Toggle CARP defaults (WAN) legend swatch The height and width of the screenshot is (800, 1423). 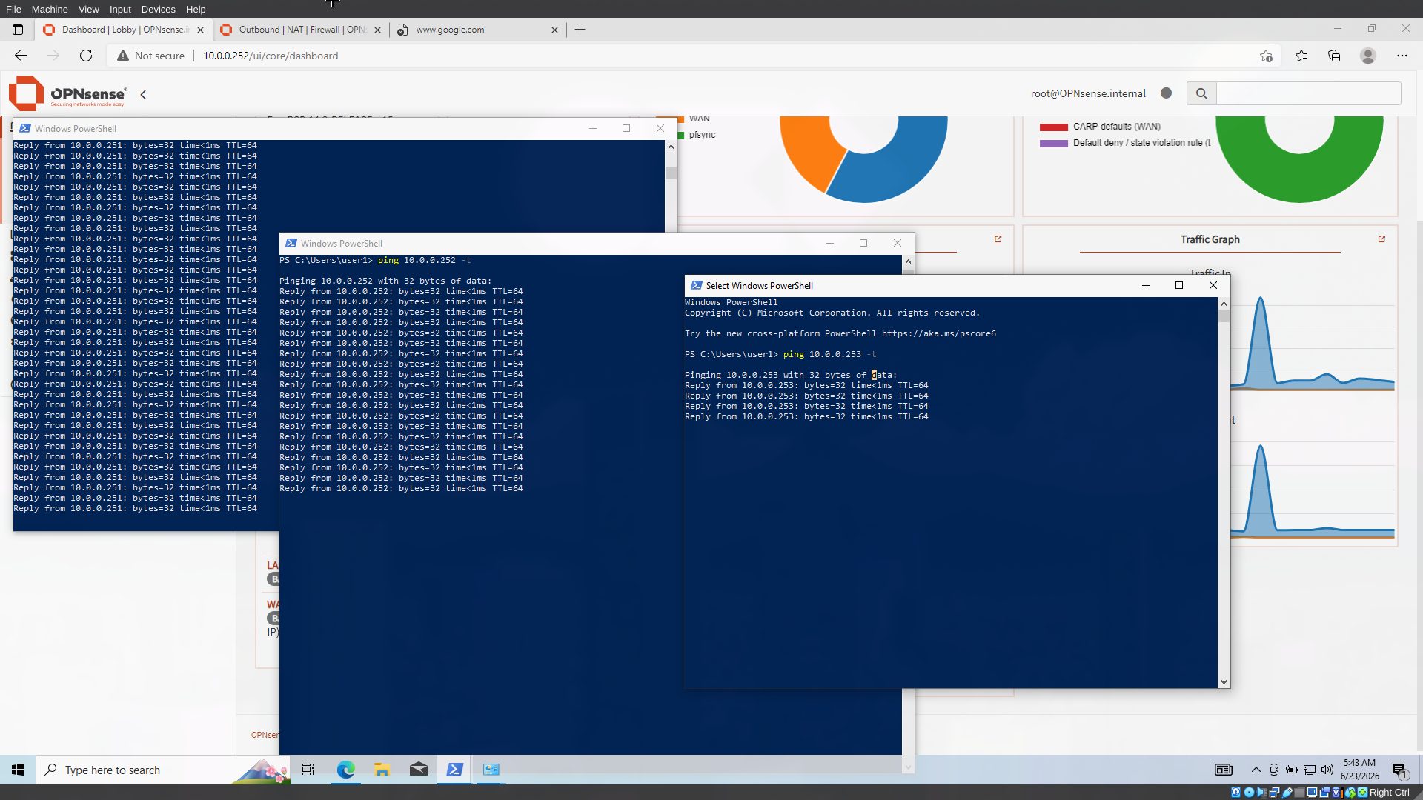coord(1053,127)
